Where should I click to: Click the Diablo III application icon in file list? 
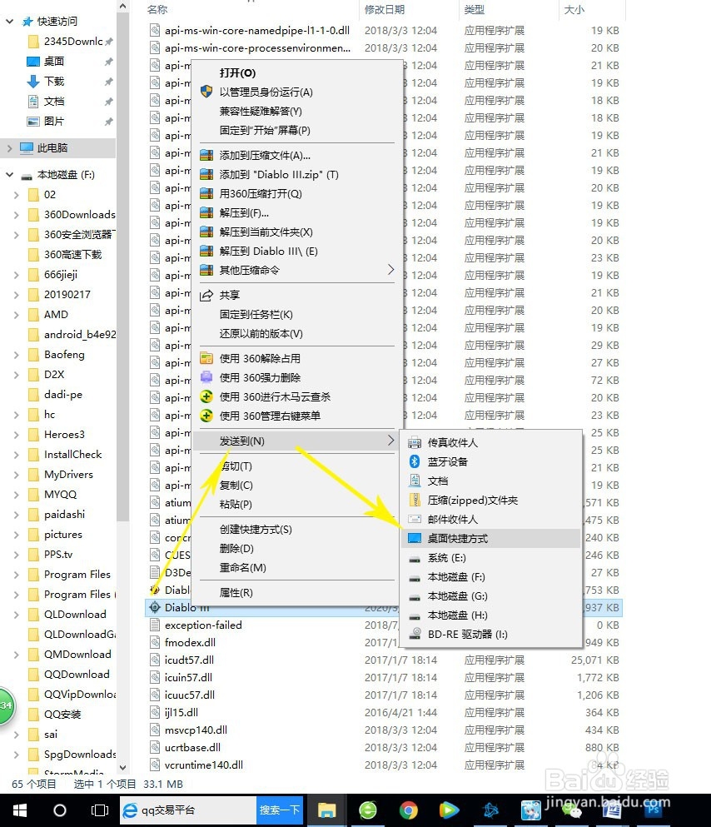coord(154,608)
